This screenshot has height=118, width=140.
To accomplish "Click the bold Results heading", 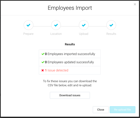I will pos(70,44).
